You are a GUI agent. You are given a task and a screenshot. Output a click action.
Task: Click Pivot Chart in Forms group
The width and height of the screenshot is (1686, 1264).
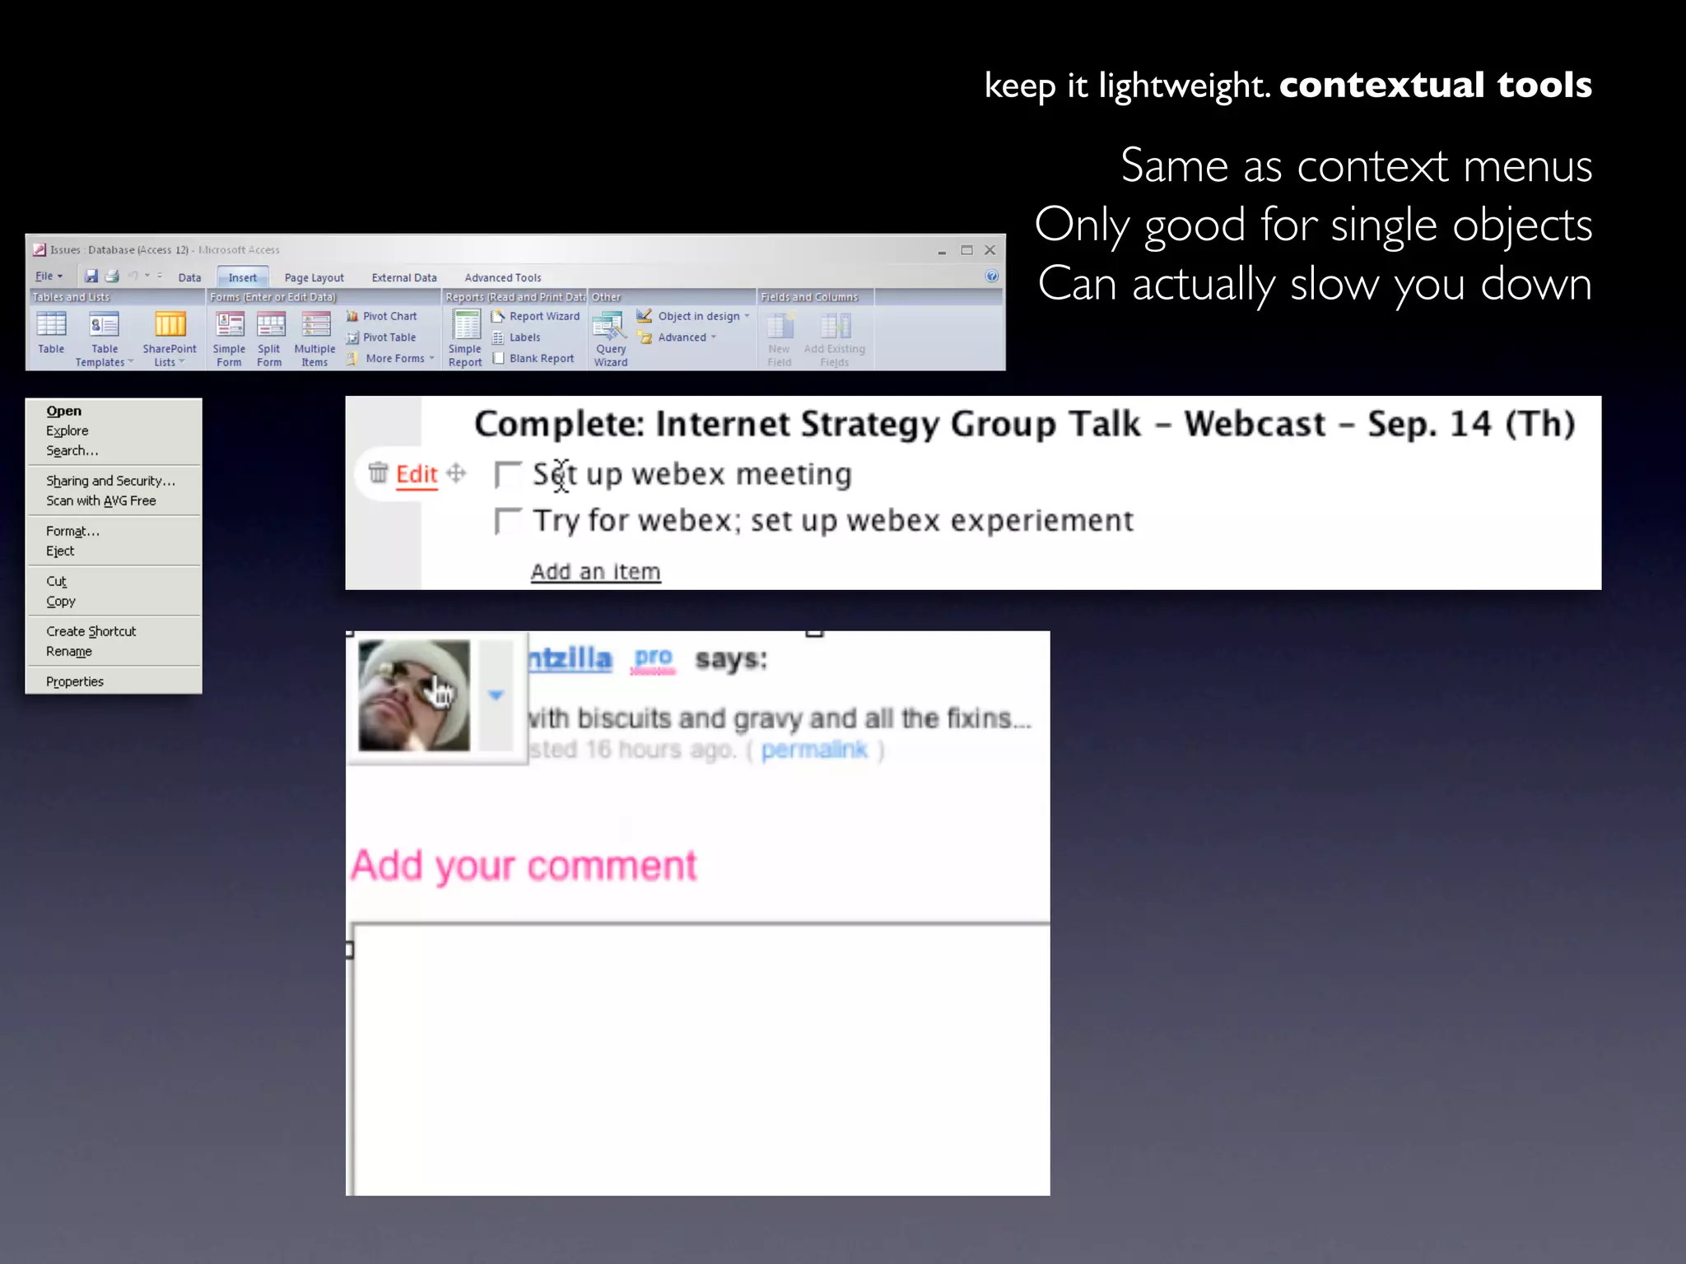[382, 316]
